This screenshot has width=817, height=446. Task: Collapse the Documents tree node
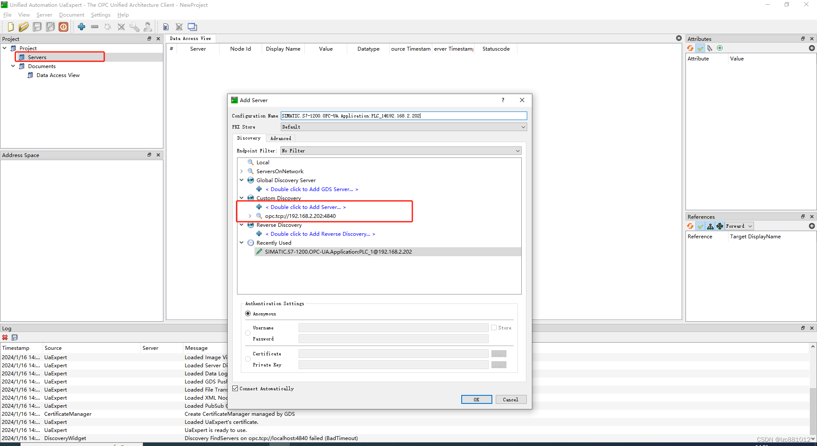click(x=13, y=66)
